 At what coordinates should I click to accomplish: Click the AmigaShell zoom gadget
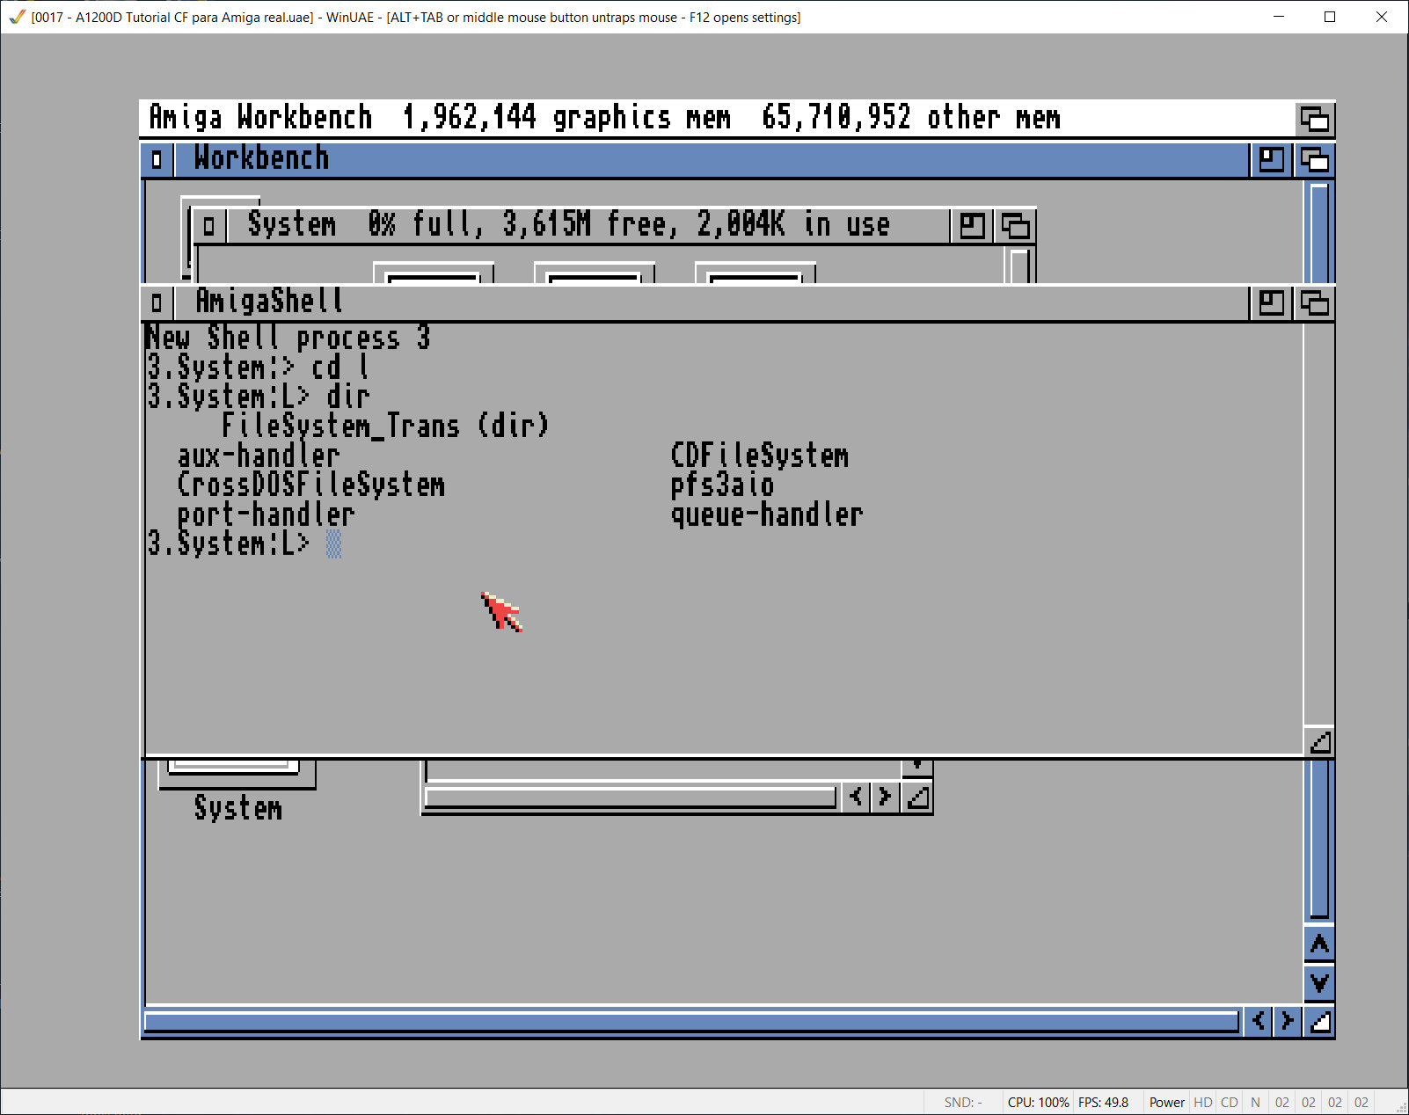click(x=1271, y=303)
